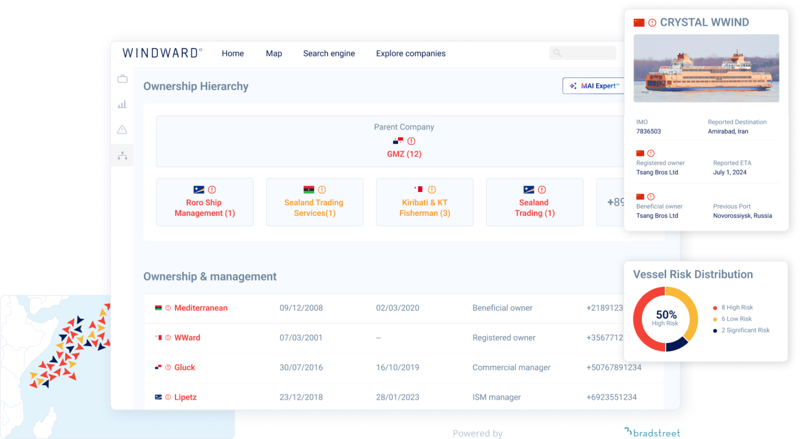Click the flag icon beside Gluck

click(x=158, y=367)
